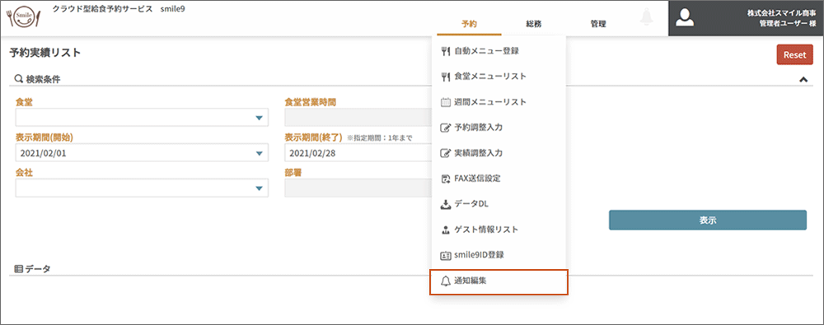The height and width of the screenshot is (325, 824).
Task: Open ゲスト情報リスト menu entry
Action: pyautogui.click(x=499, y=230)
